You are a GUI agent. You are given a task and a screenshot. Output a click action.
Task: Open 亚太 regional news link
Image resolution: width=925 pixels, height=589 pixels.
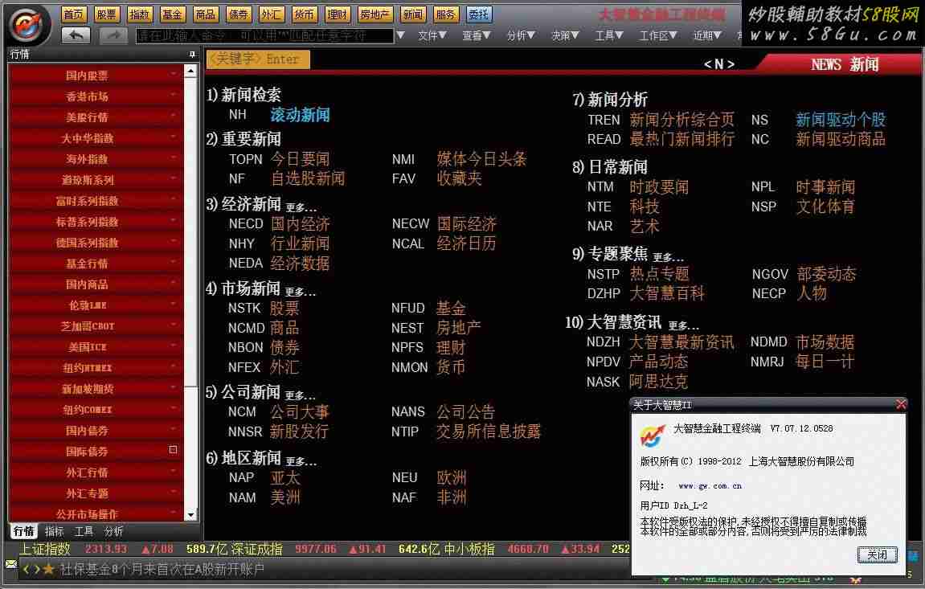[x=285, y=477]
